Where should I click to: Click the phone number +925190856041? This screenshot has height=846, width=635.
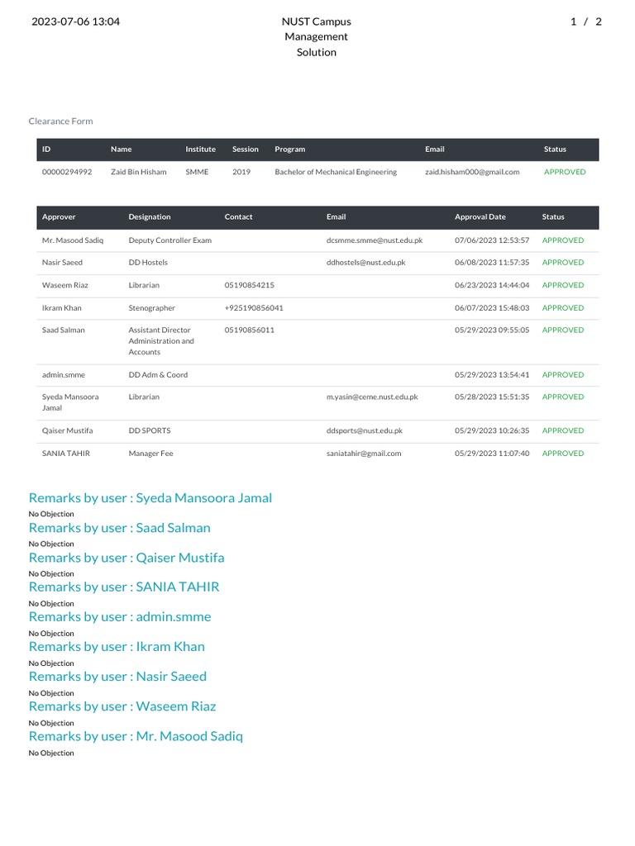[x=253, y=308]
